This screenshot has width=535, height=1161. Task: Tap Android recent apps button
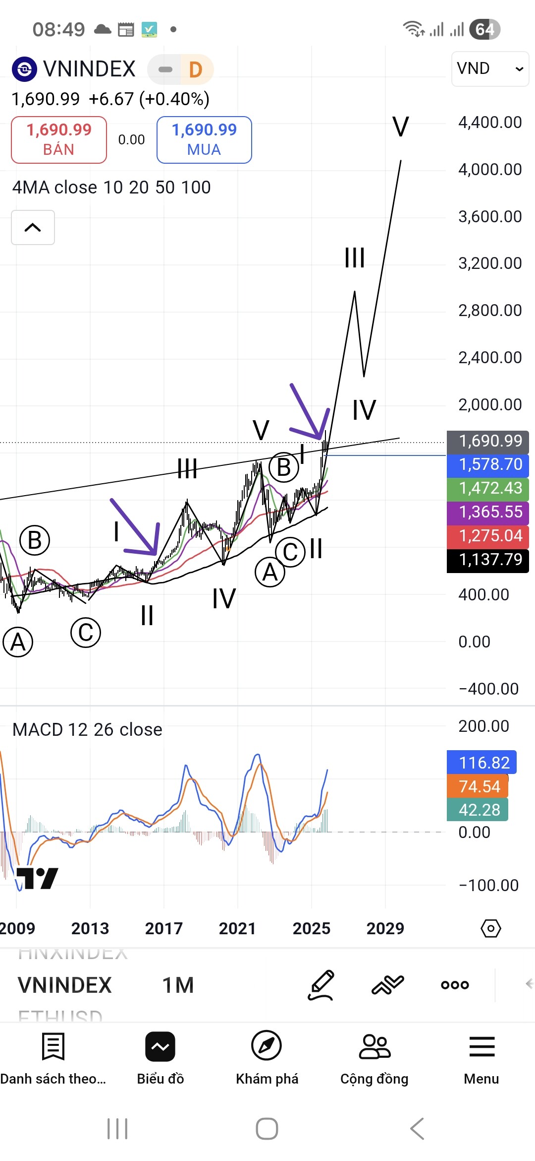[117, 1129]
